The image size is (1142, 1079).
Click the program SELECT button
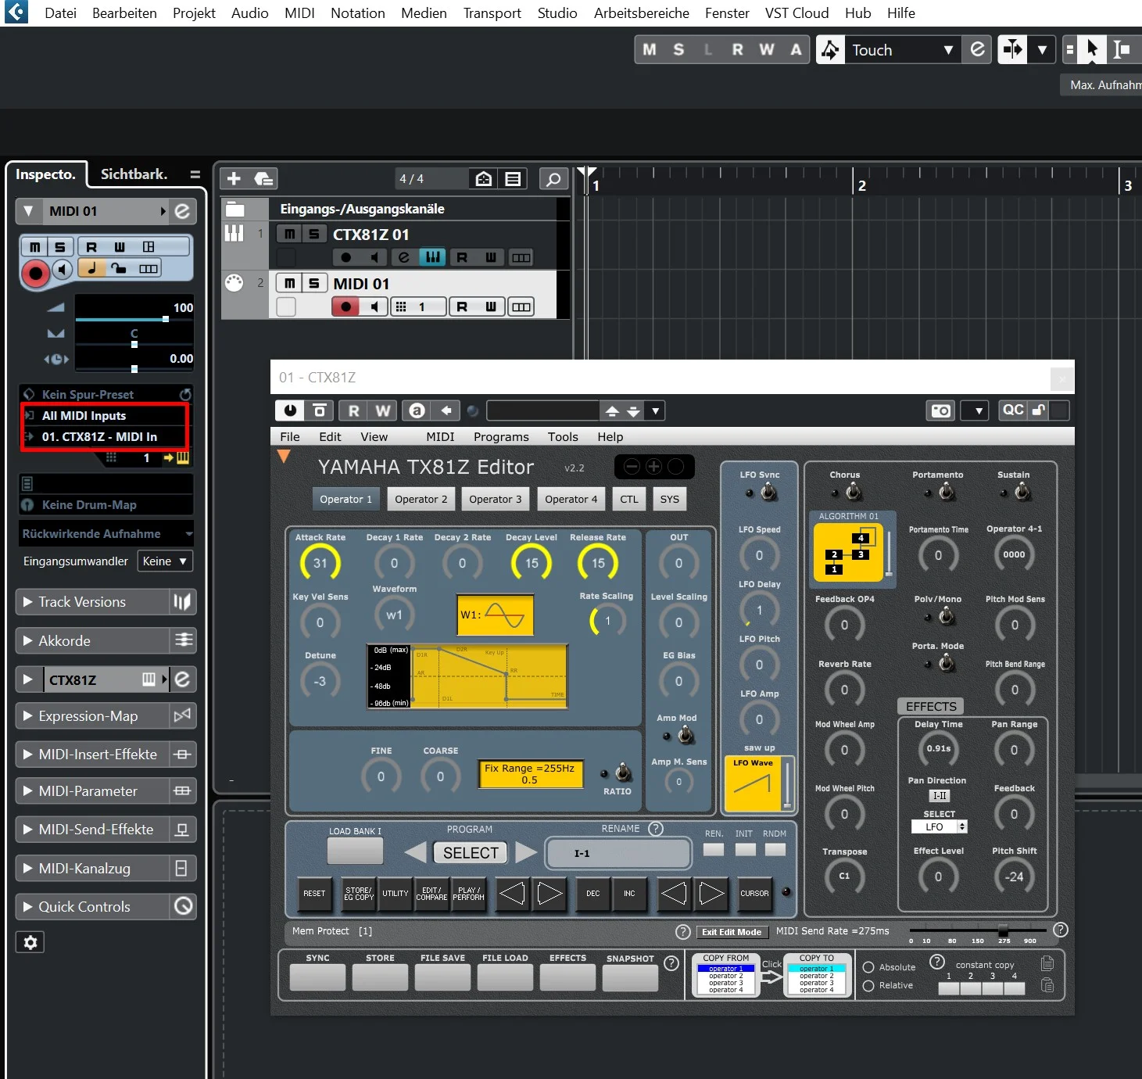(471, 853)
